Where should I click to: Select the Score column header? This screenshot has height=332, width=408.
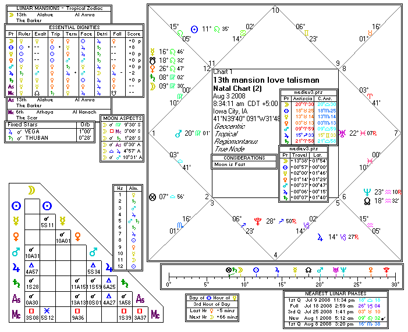[x=133, y=34]
